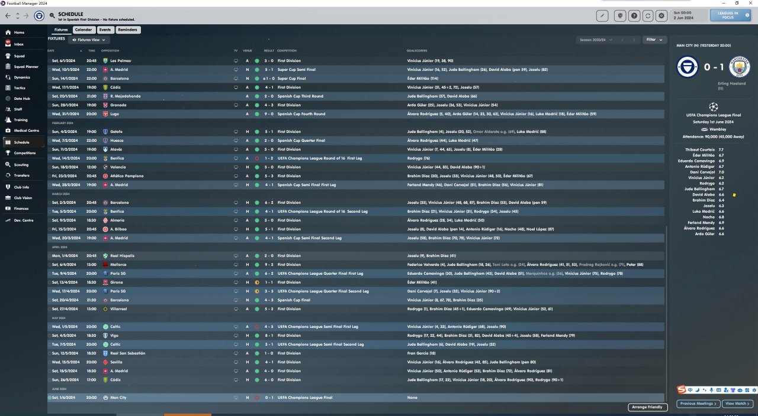Viewport: 758px width, 416px height.
Task: Switch to the Calendar tab
Action: click(x=83, y=30)
